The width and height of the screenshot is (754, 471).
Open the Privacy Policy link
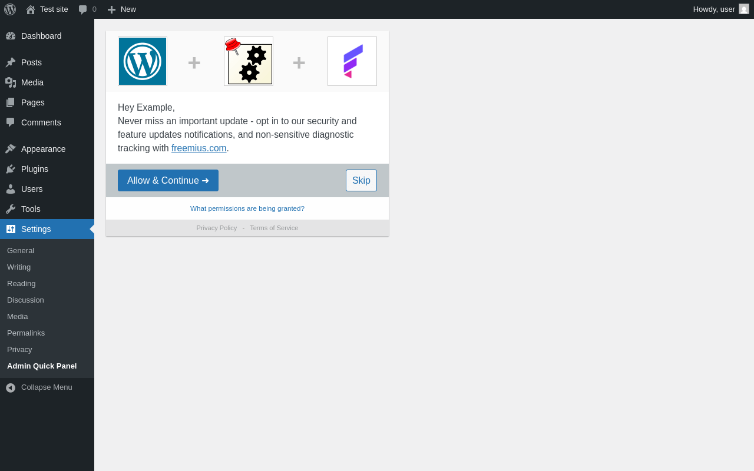[x=217, y=228]
